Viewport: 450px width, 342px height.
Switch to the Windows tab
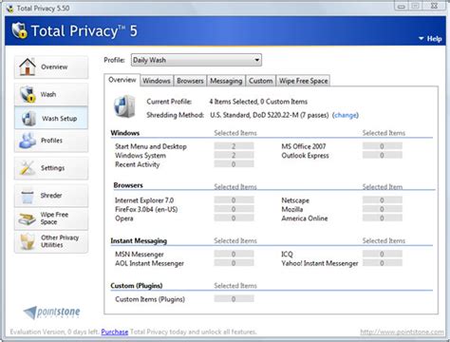click(x=157, y=81)
